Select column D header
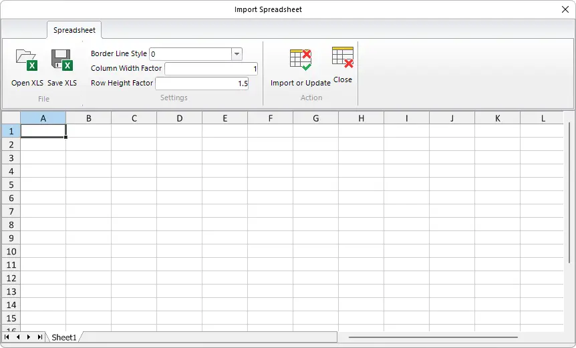 click(180, 118)
